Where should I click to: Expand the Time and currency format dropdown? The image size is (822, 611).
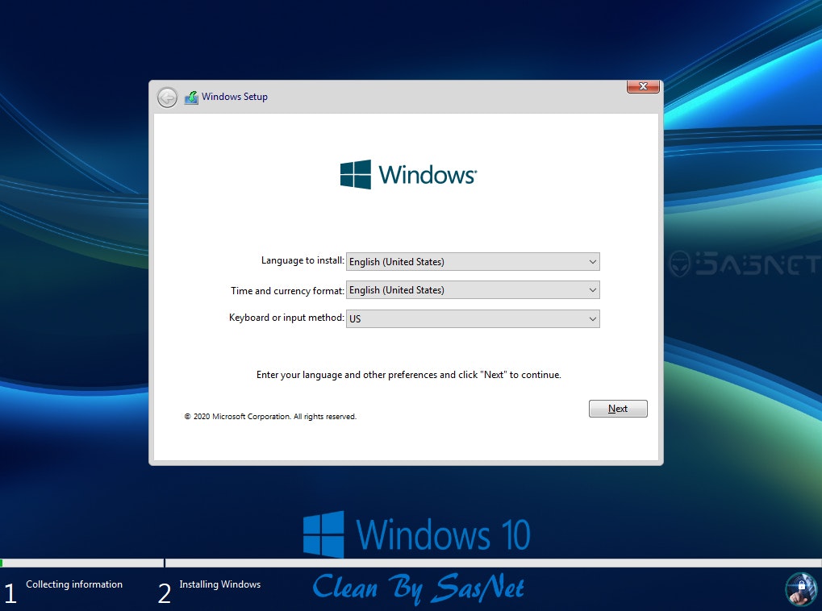[473, 289]
